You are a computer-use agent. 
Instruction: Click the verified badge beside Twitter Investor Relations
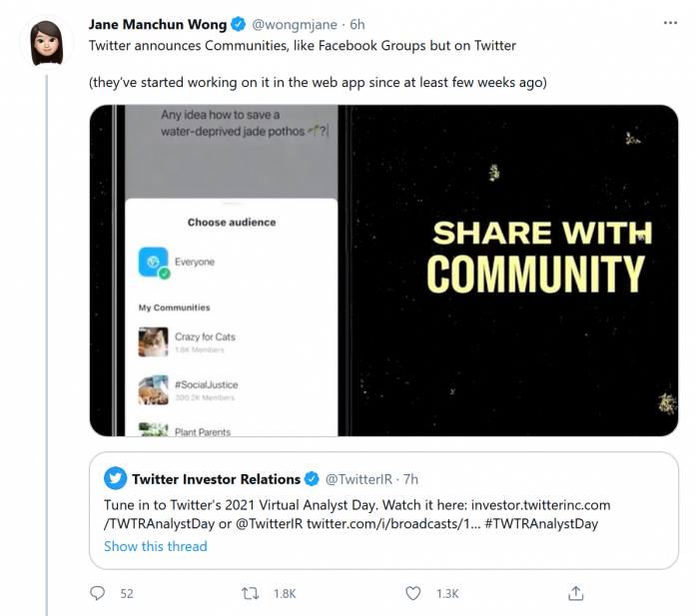pos(313,478)
